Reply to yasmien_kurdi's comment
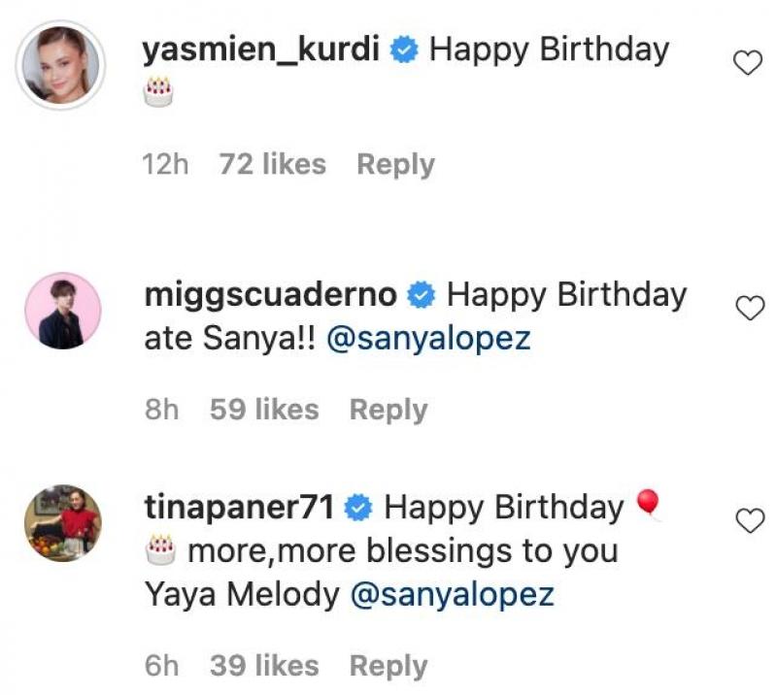The height and width of the screenshot is (695, 777). 395,165
